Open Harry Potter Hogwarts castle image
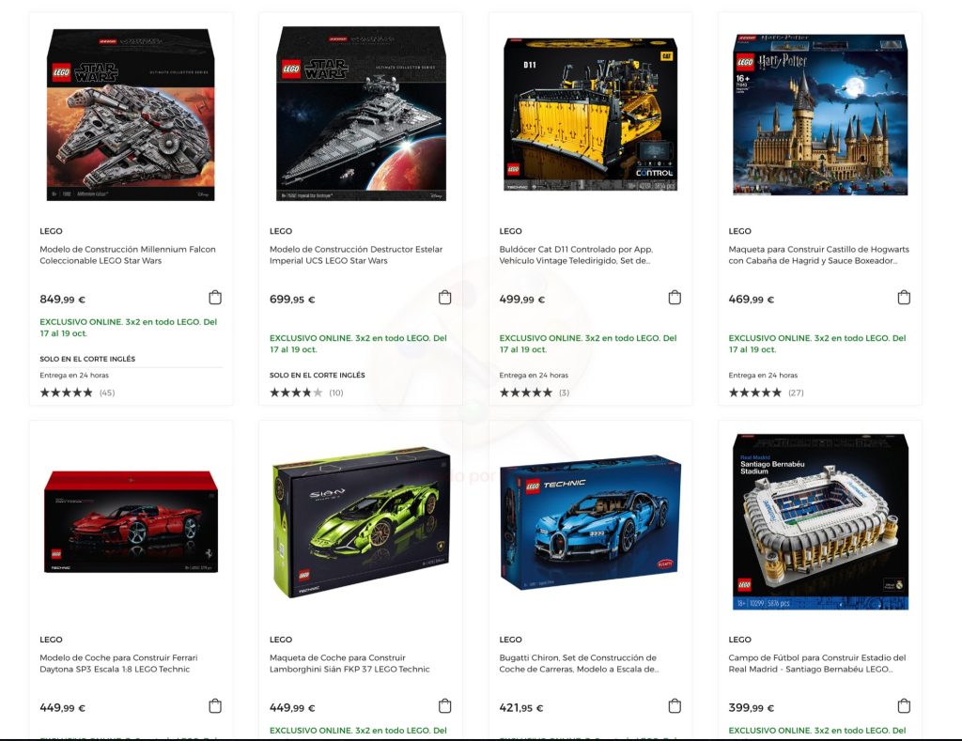This screenshot has height=741, width=962. (820, 115)
